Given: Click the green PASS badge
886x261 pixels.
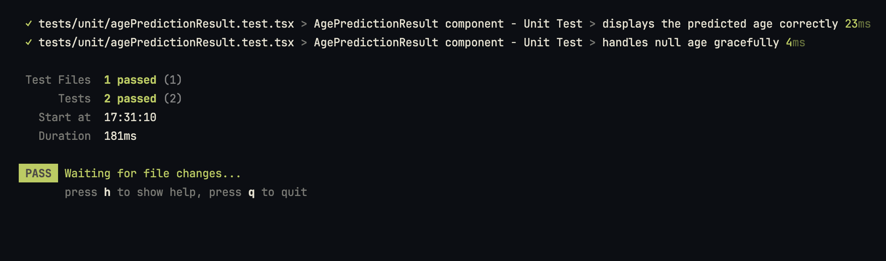Looking at the screenshot, I should click(38, 173).
